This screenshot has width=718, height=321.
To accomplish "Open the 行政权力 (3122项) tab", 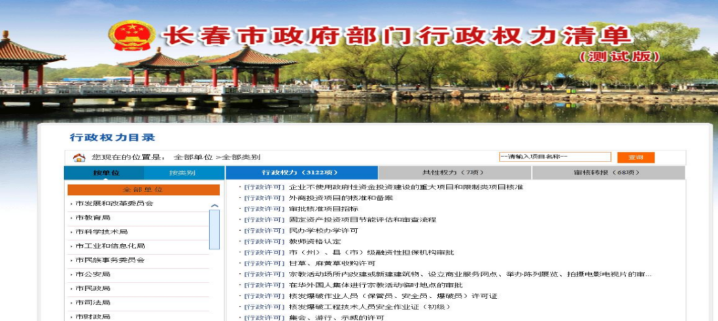I will 301,173.
